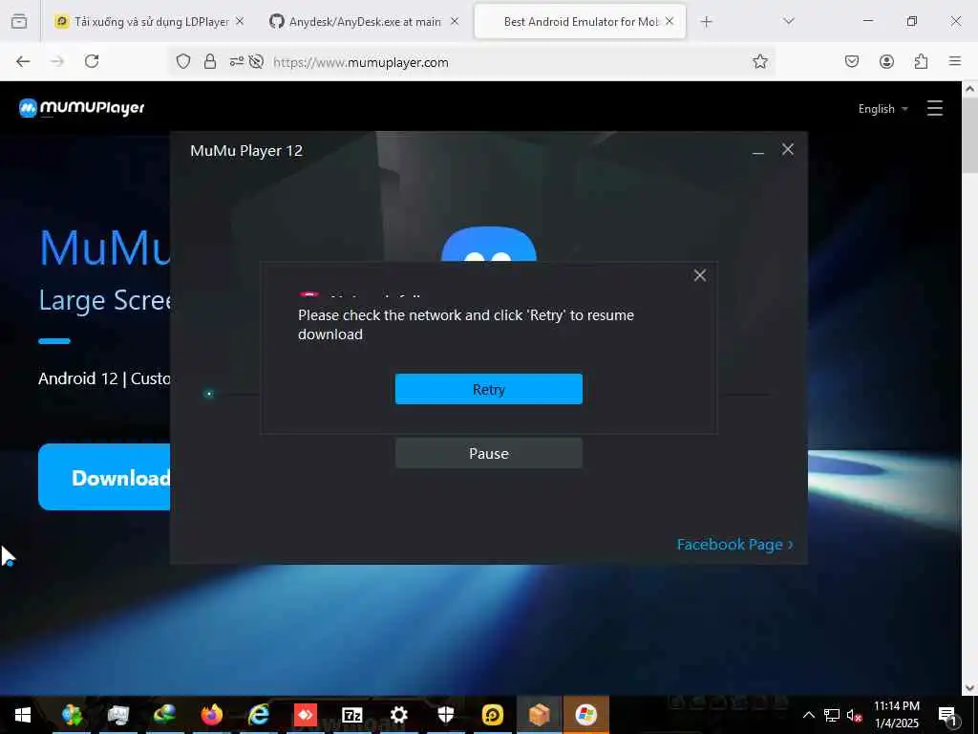
Task: Minimize the MuMu Player 12 installer
Action: pyautogui.click(x=757, y=150)
